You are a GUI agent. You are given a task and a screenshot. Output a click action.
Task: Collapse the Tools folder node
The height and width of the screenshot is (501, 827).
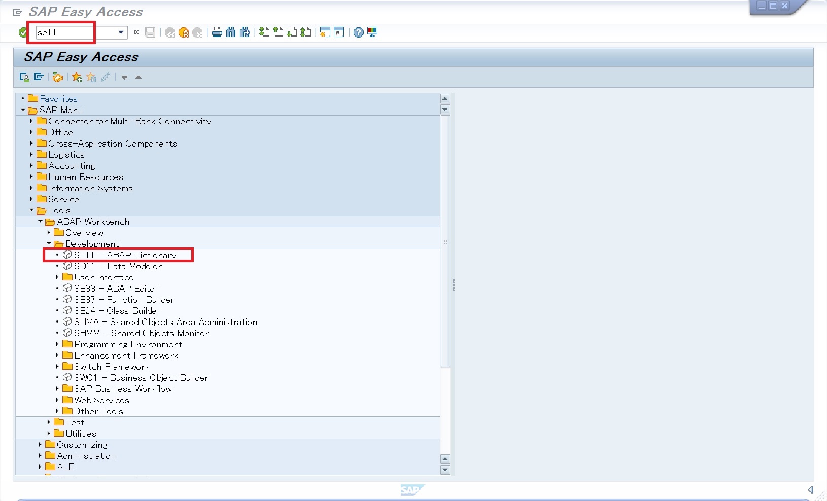[x=31, y=210]
